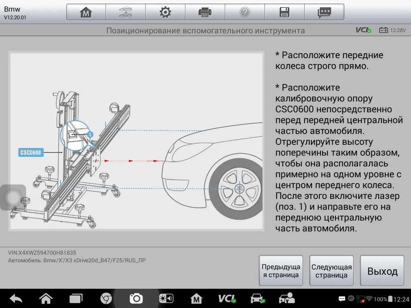
Task: Tap vehicle info Bmw/X'/X3 xDrive20d line
Action: (77, 260)
